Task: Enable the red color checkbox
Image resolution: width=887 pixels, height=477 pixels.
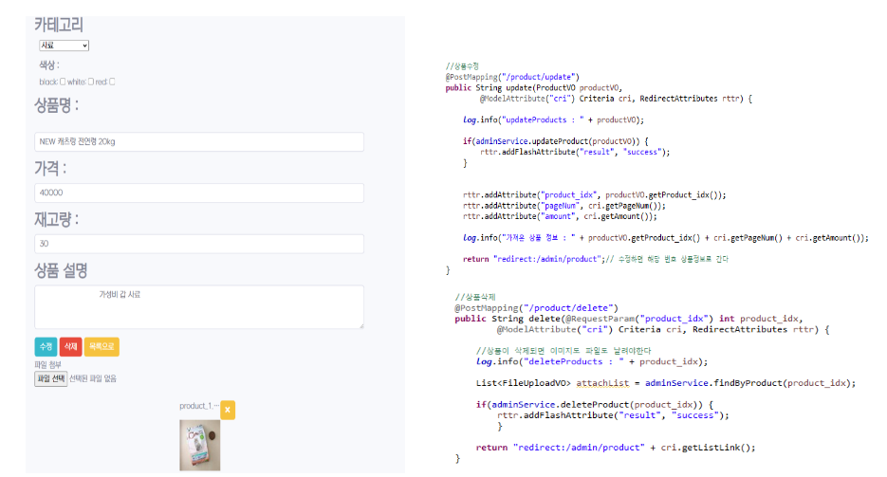Action: pyautogui.click(x=112, y=82)
